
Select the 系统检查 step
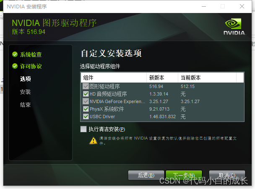(x=31, y=54)
